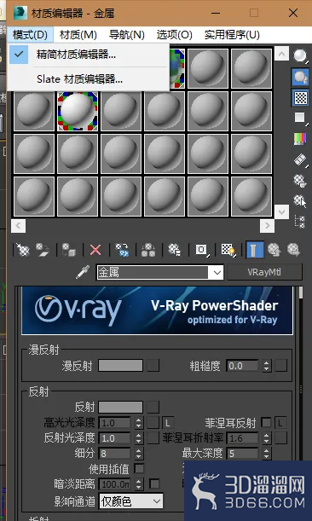Toggle the 使用插值 checkbox
Viewport: 312px width, 521px height.
(139, 468)
